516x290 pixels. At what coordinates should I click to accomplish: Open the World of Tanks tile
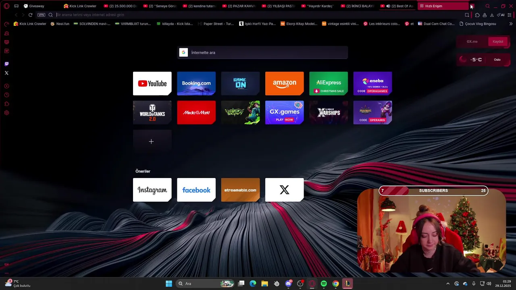[152, 112]
